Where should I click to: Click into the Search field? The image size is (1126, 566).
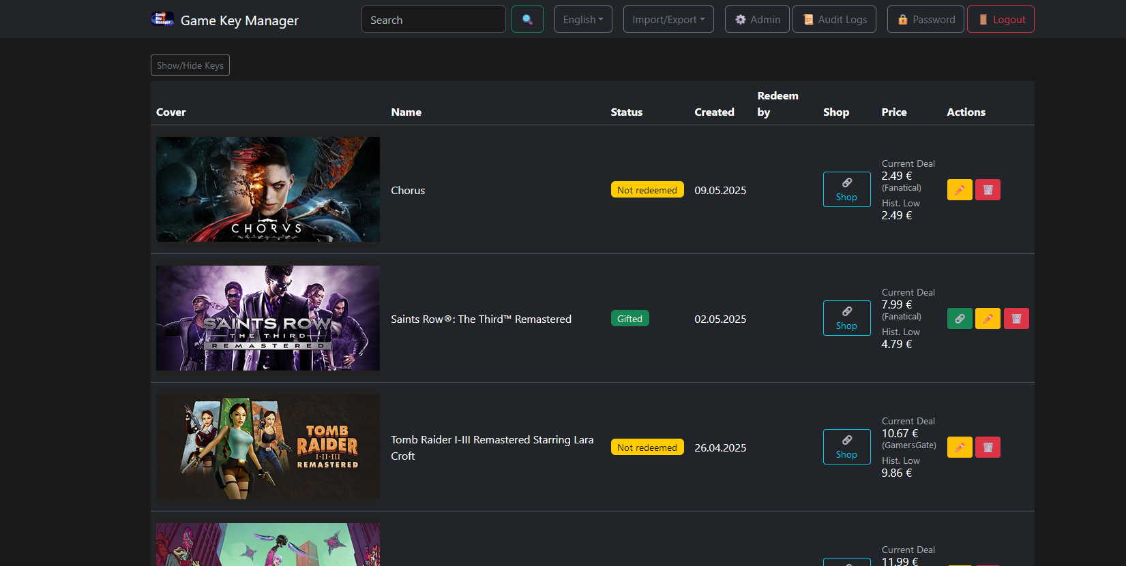tap(433, 20)
